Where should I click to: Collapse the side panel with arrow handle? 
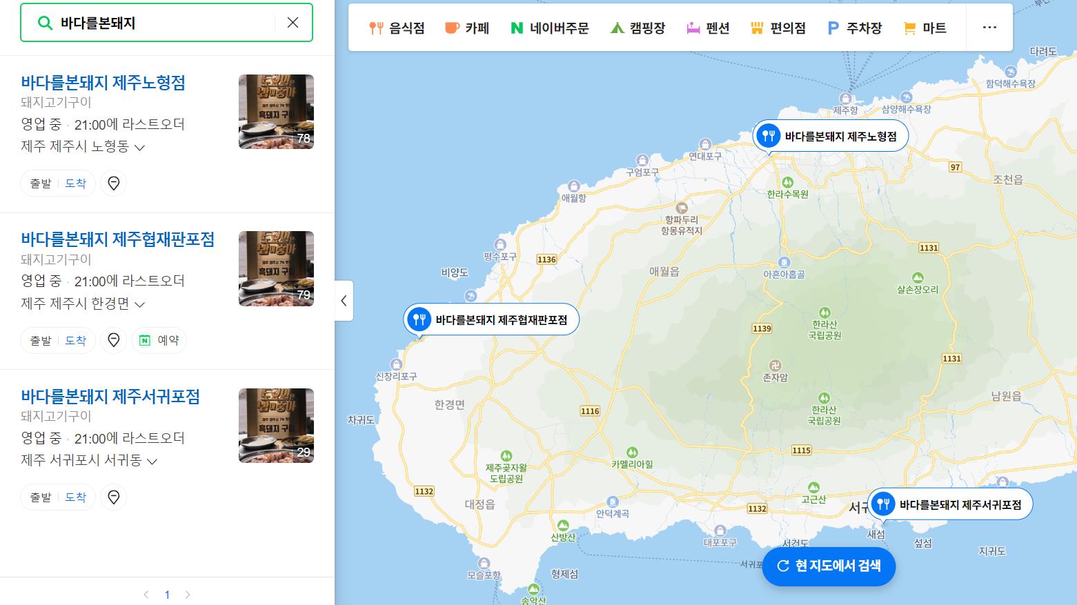pos(344,301)
